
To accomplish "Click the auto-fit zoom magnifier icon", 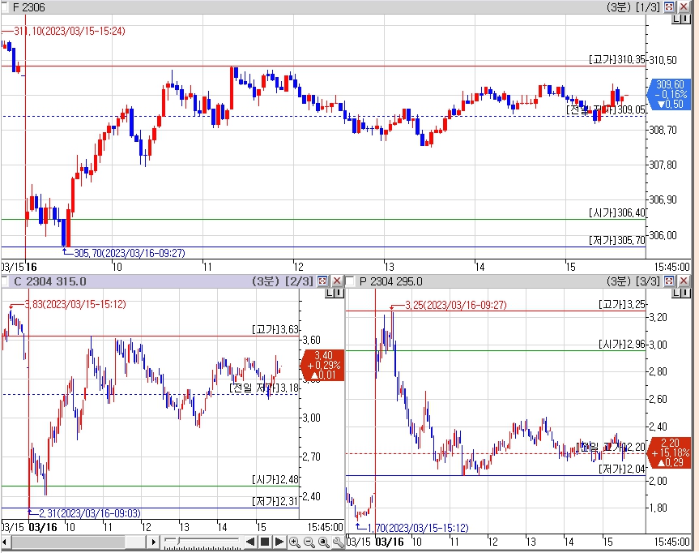I will tap(324, 542).
